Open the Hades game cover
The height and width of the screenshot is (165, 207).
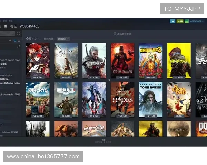pyautogui.click(x=122, y=100)
